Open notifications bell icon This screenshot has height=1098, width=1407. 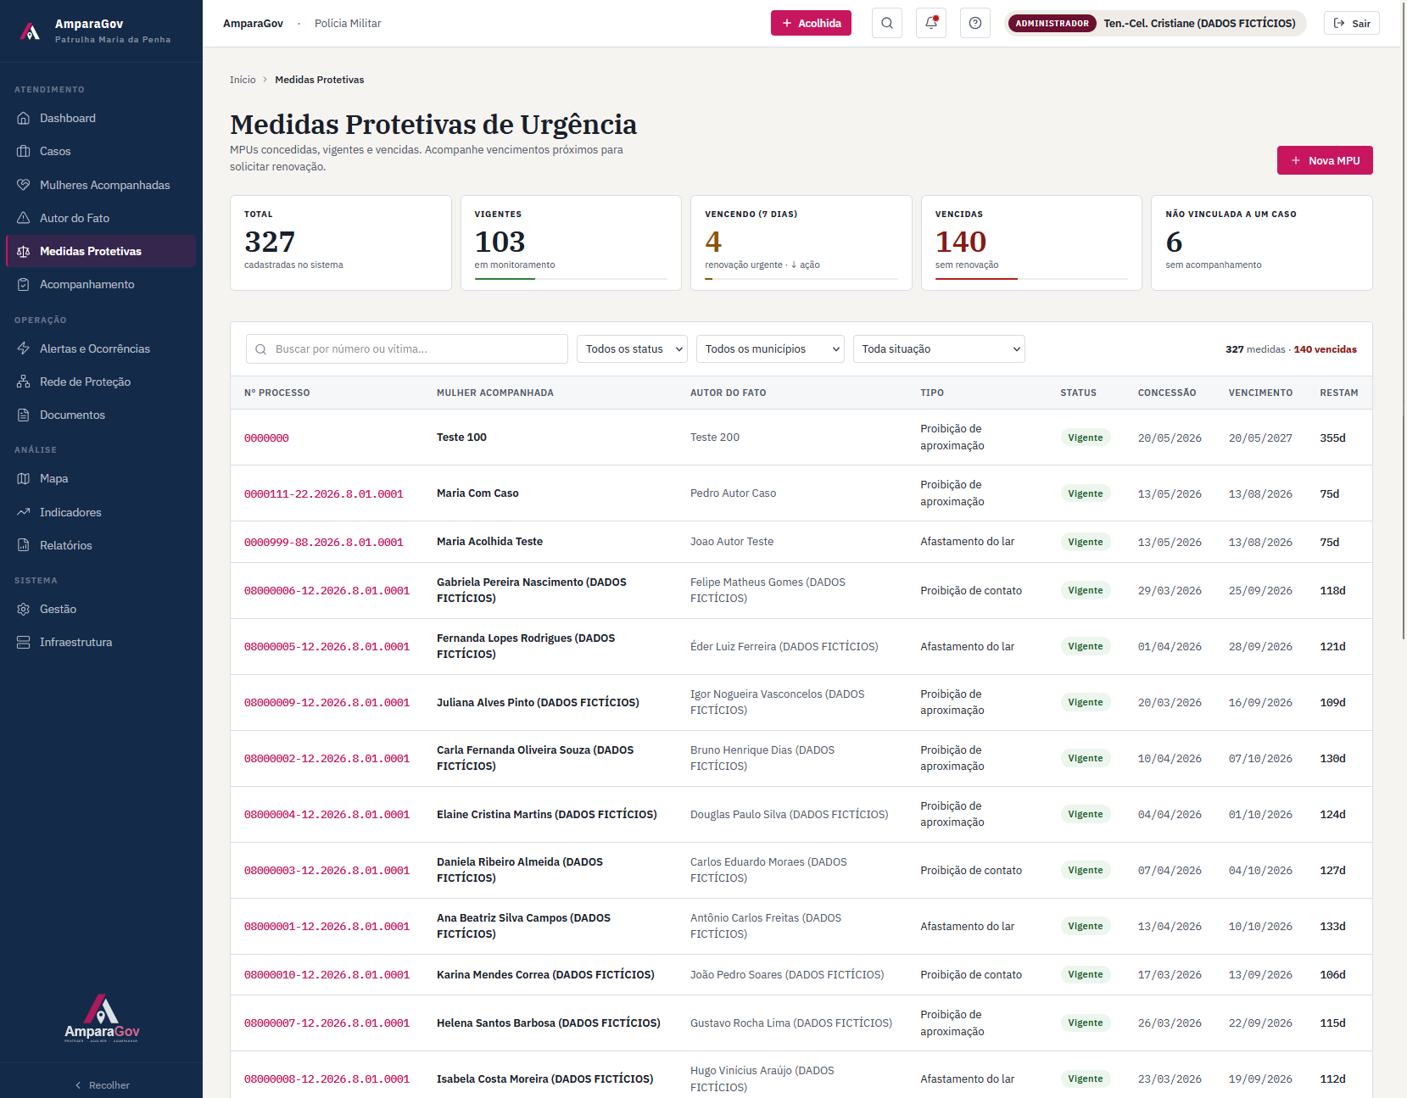coord(930,23)
